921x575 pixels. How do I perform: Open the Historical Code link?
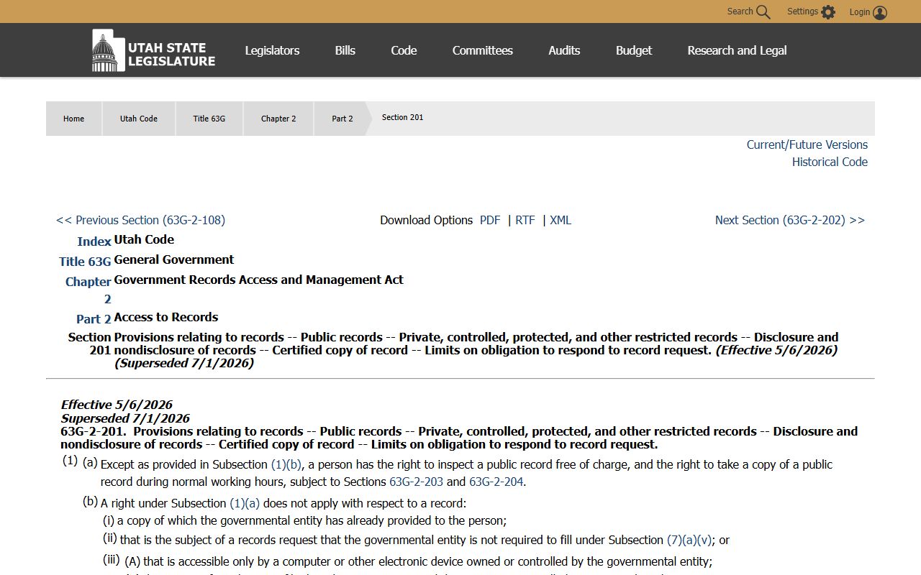[830, 162]
